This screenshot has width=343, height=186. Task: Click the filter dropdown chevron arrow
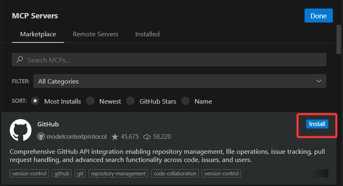tap(319, 81)
